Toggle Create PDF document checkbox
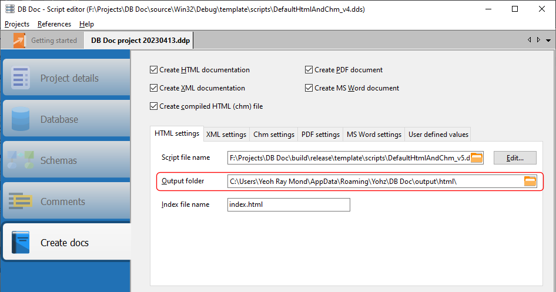556x292 pixels. point(309,70)
